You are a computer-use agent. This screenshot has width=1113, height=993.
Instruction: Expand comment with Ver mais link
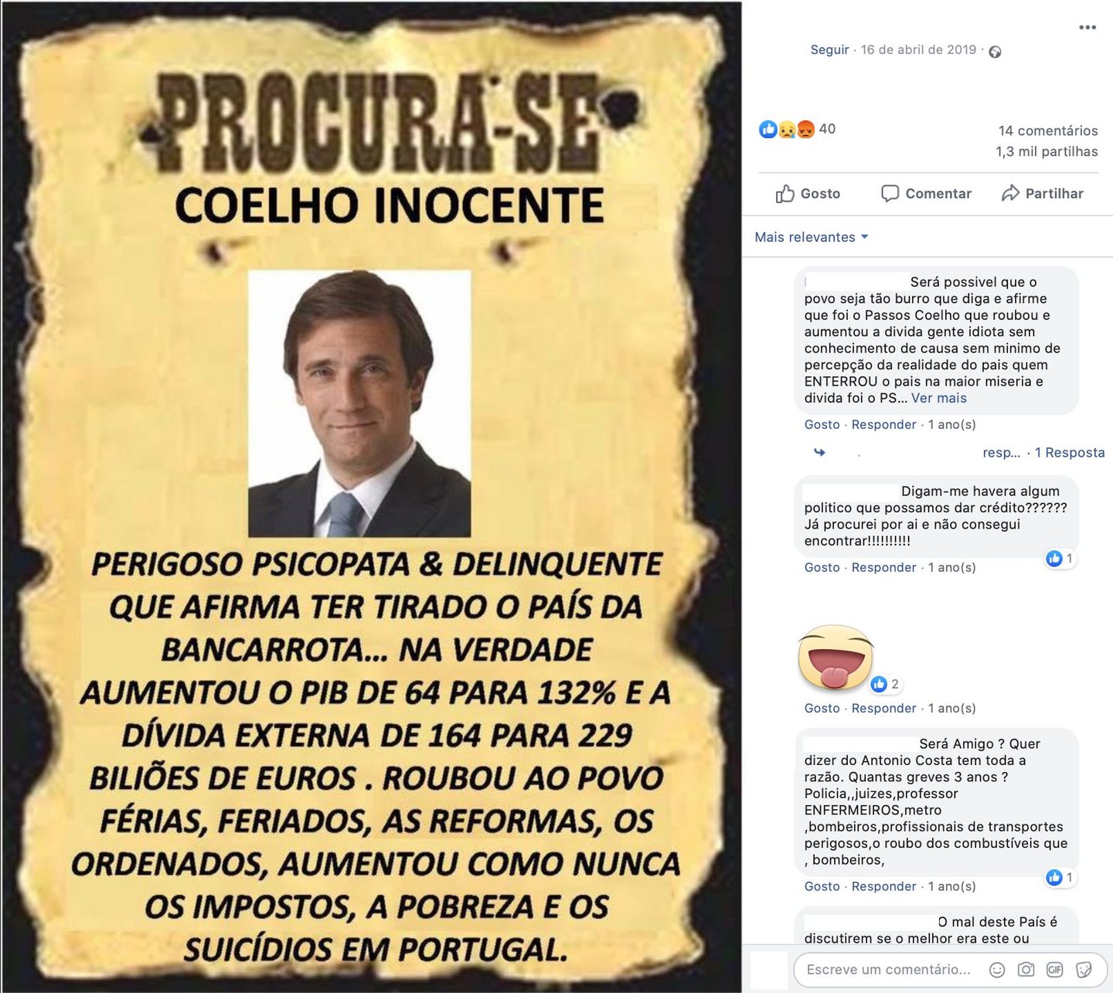pyautogui.click(x=939, y=398)
